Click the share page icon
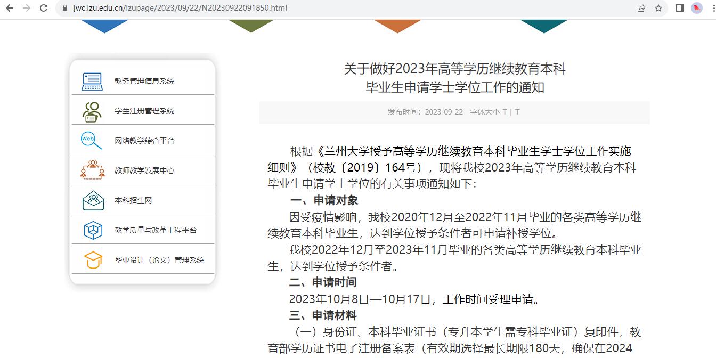Screen dimensions: 716x358 641,9
